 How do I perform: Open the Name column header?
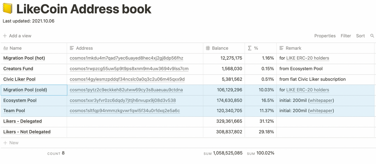pyautogui.click(x=34, y=48)
